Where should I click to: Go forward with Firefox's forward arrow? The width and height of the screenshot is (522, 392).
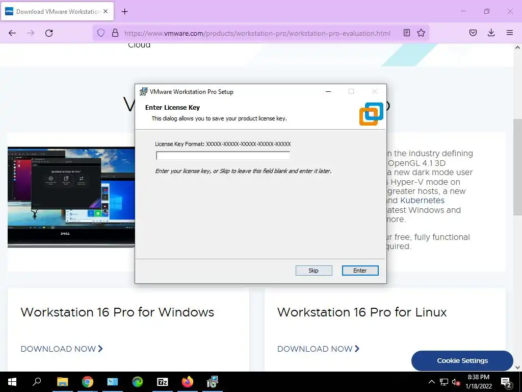coord(31,33)
